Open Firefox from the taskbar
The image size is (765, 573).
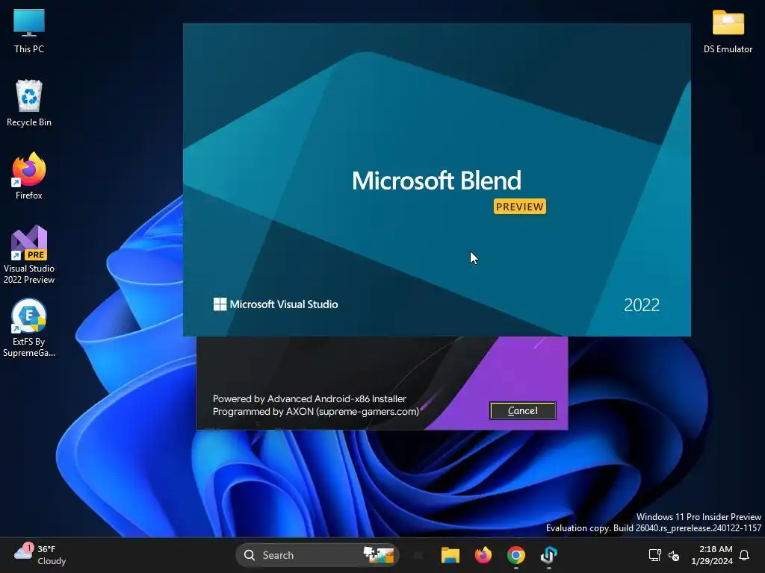click(483, 555)
